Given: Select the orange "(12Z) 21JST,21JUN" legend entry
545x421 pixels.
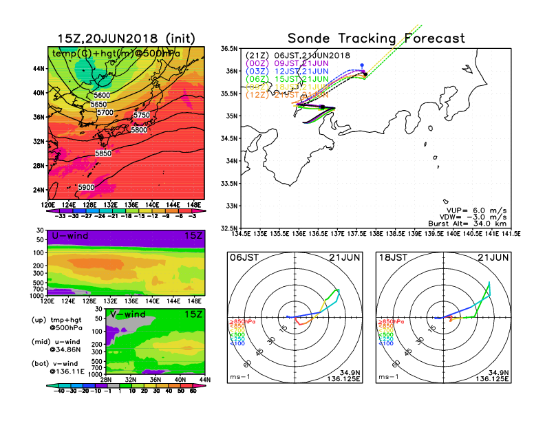Looking at the screenshot, I should [287, 95].
